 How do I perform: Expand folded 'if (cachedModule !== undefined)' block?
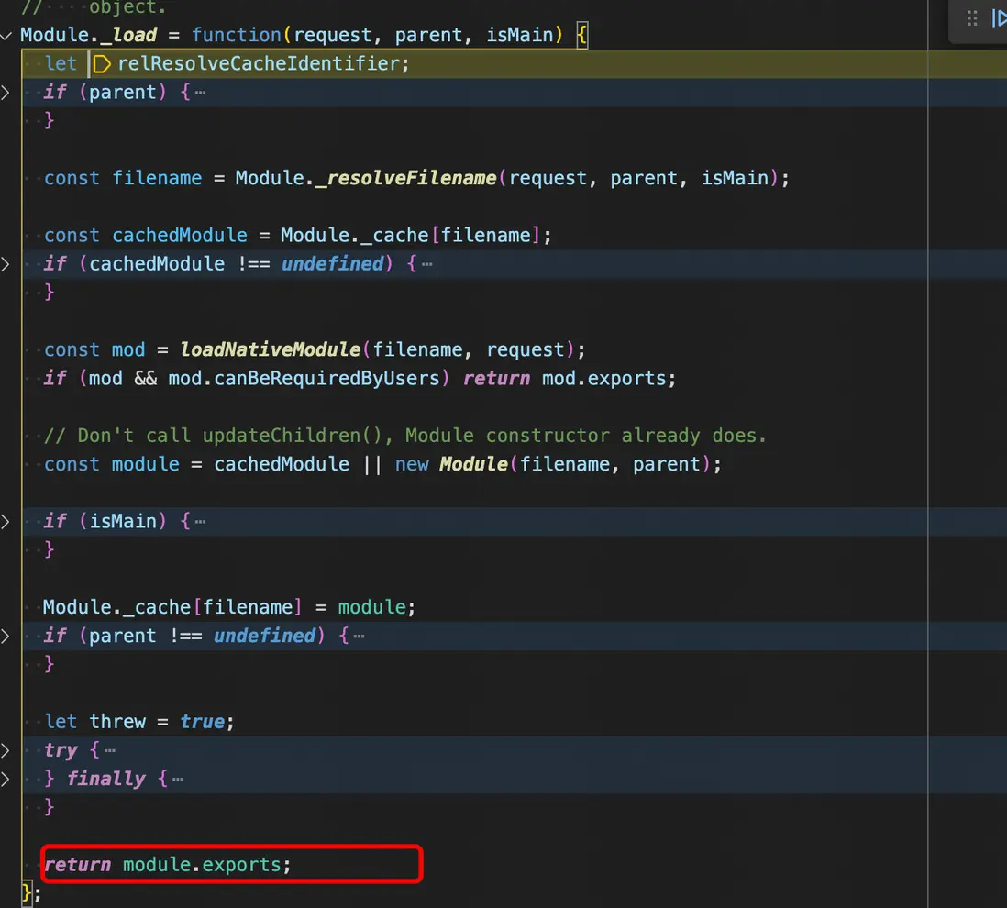tap(6, 264)
